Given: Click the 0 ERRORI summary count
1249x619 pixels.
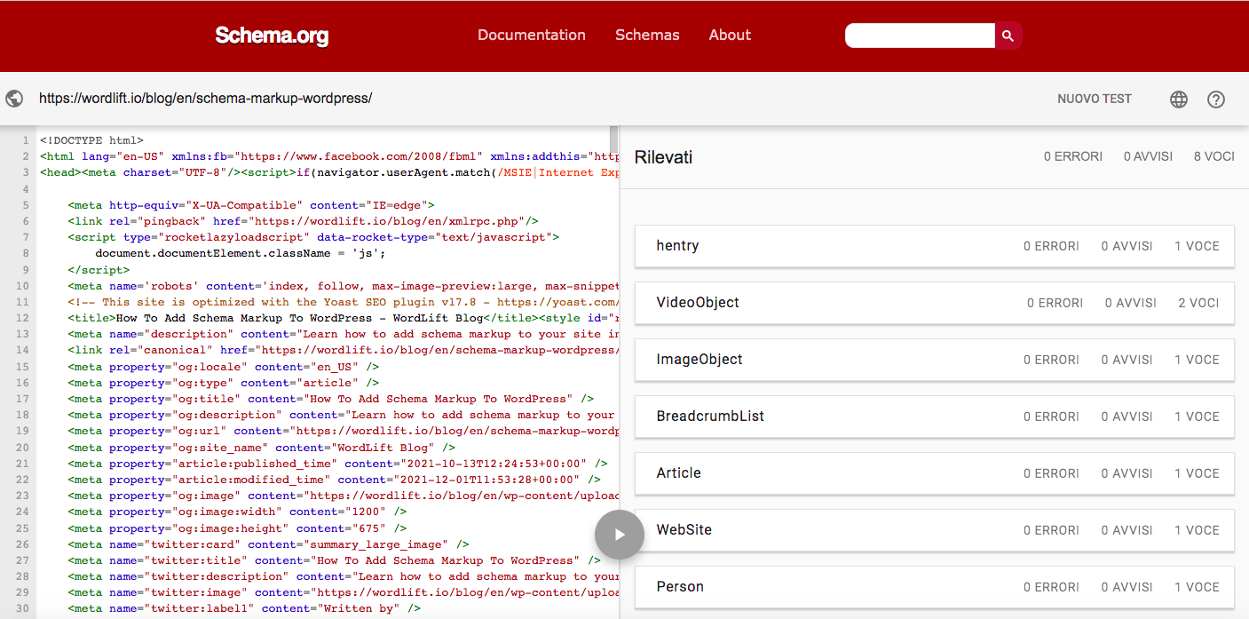Looking at the screenshot, I should point(1073,156).
